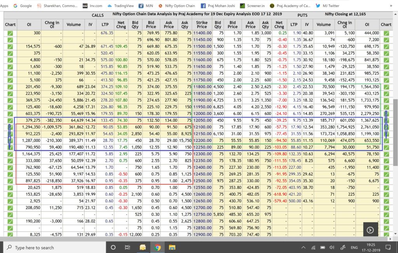Click the volume speaker tray icon
This screenshot has width=398, height=253.
(332, 247)
